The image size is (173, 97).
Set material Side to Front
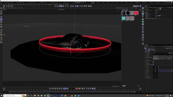162,59
